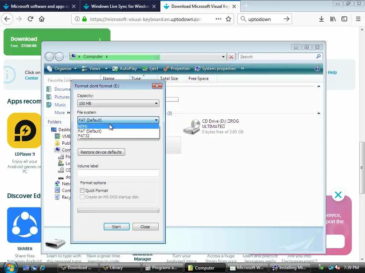The image size is (365, 273).
Task: Stop loading with the red X in address bar
Action: point(231,57)
